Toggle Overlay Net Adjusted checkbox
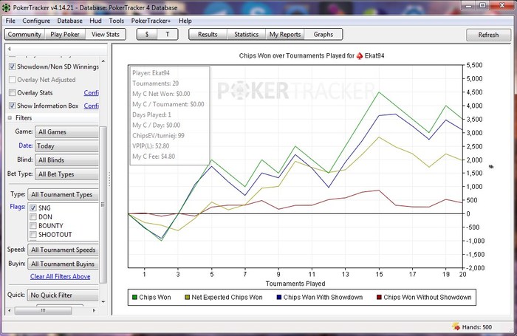 [x=13, y=80]
